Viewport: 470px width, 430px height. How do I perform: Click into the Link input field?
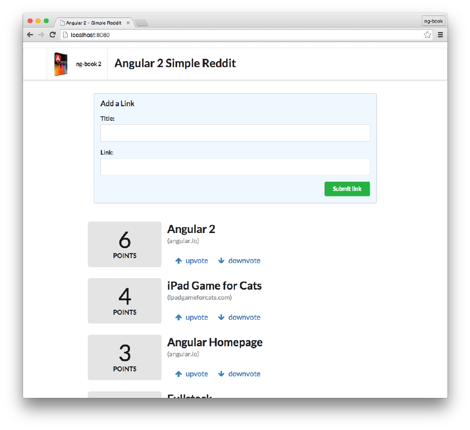pos(235,167)
